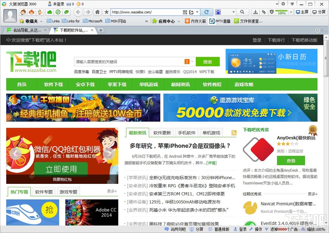Collapse toolbar with double-chevron icon

click(x=277, y=4)
